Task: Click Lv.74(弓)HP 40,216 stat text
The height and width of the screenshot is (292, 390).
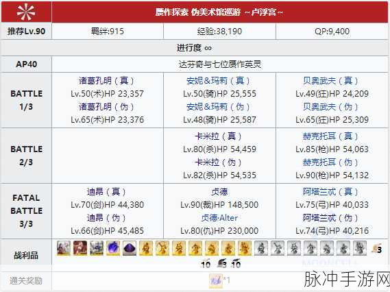Action: click(x=332, y=231)
